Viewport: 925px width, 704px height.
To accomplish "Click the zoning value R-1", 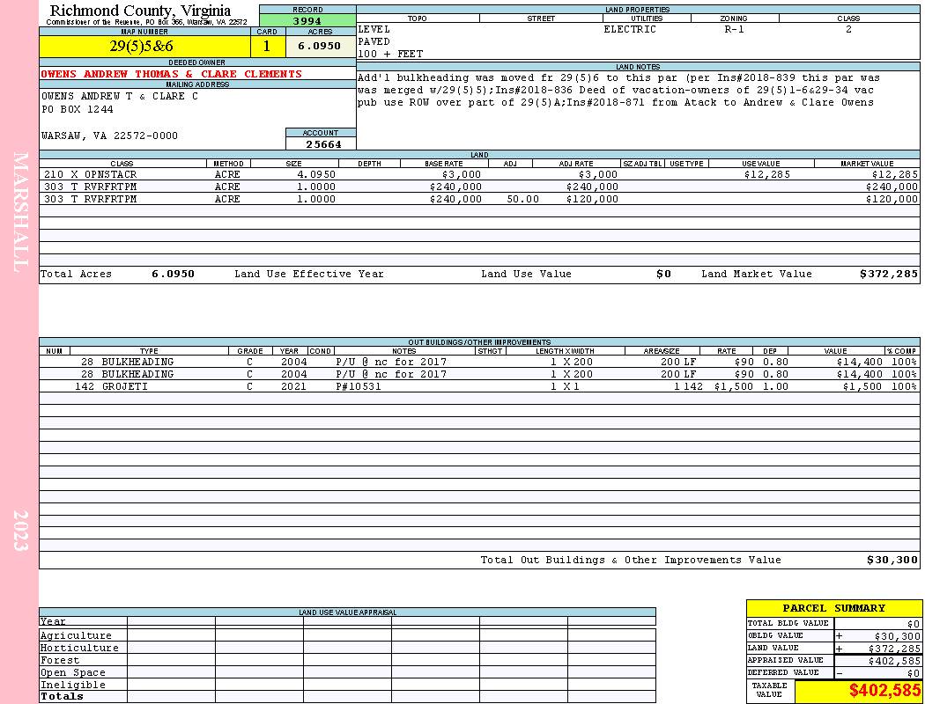I will [734, 29].
